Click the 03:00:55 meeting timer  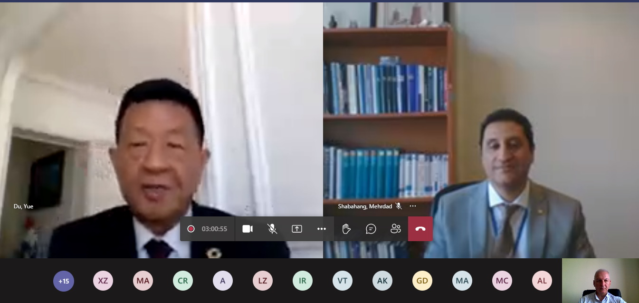tap(214, 229)
